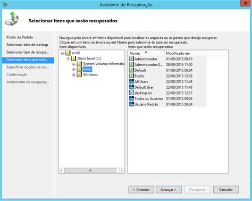This screenshot has width=252, height=201.
Task: Click the Administrador folder icon in list
Action: point(131,59)
